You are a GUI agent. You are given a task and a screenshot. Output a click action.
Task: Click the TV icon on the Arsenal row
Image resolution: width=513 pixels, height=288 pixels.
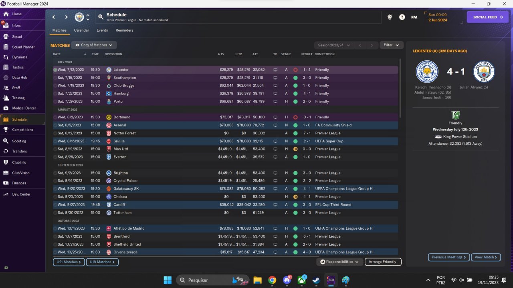(275, 125)
